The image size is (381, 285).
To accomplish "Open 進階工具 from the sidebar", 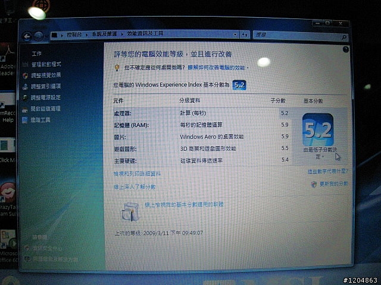I will pos(40,120).
